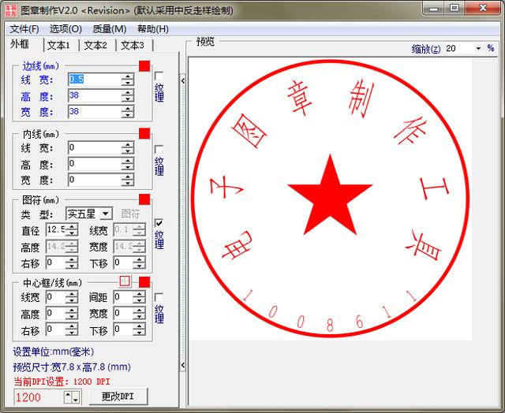Click the 预览尺寸 size text
The height and width of the screenshot is (413, 505).
pos(72,367)
